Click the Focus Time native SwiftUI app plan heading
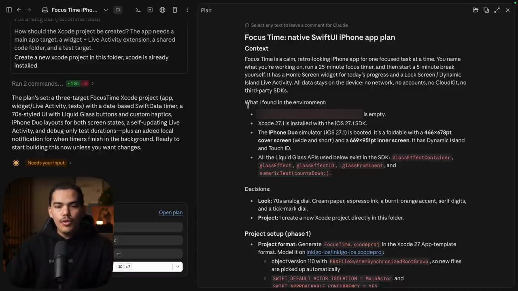The image size is (518, 291). click(320, 37)
